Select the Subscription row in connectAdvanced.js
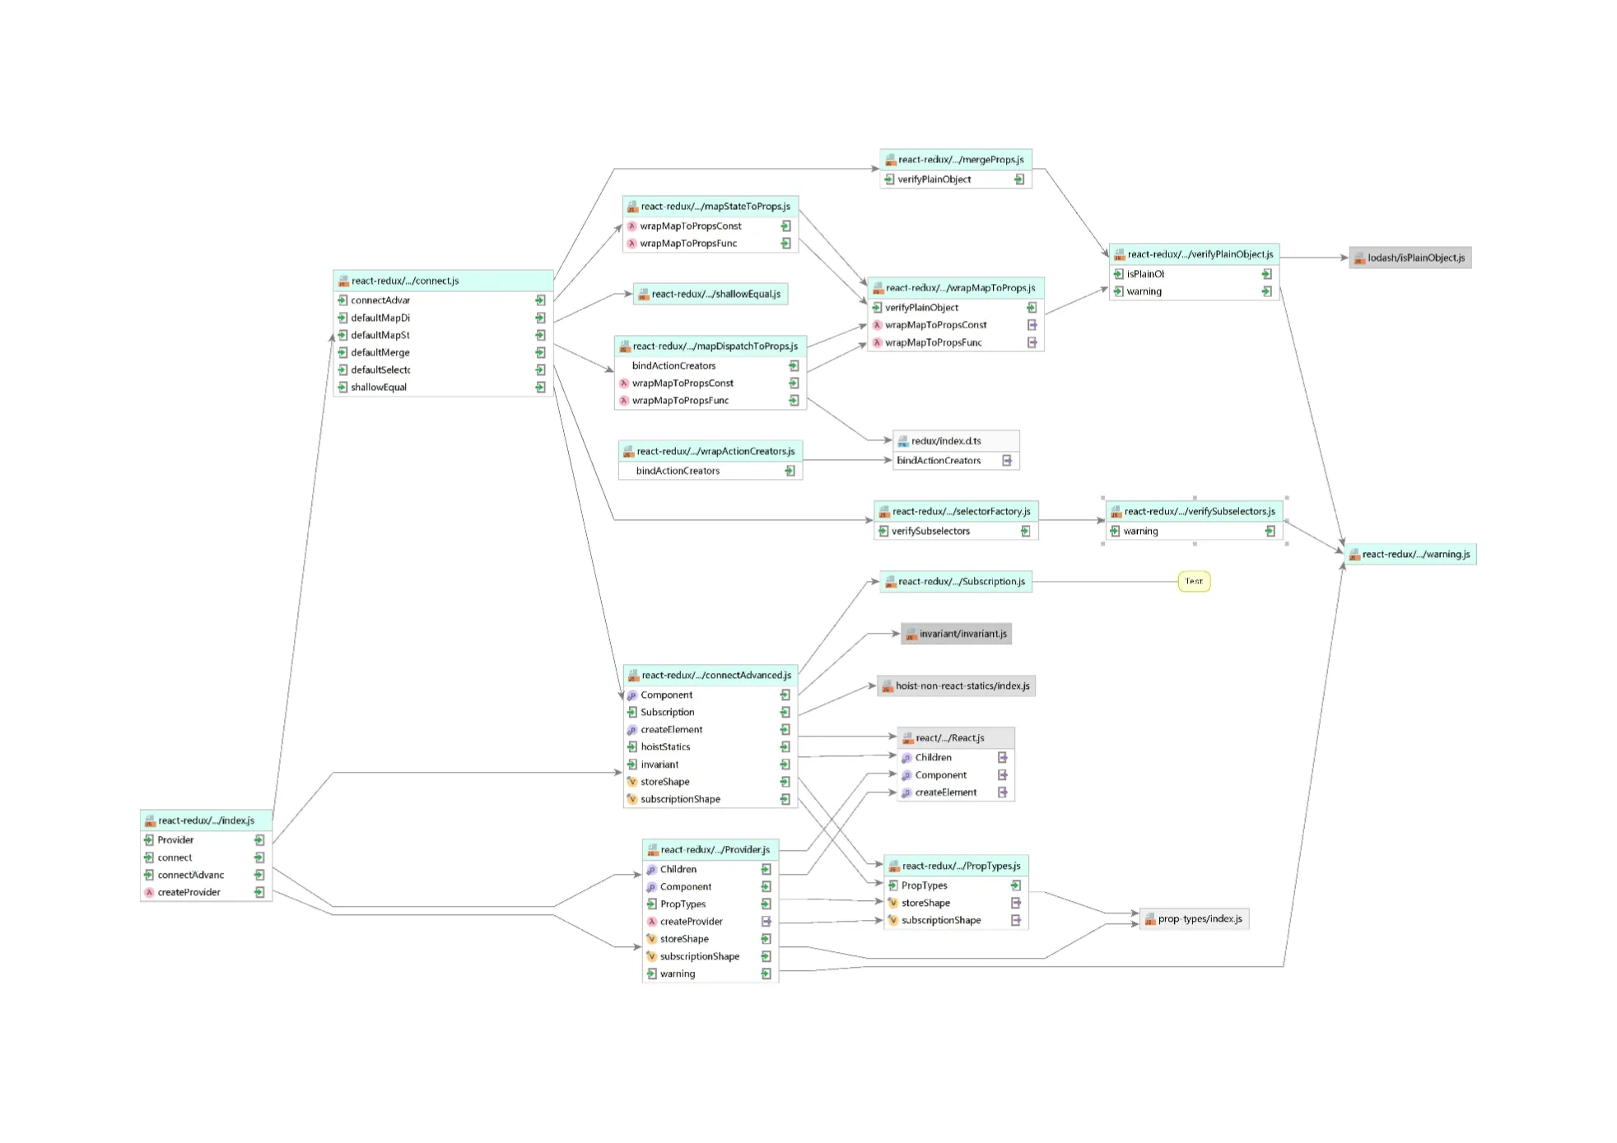1617x1143 pixels. (x=711, y=713)
